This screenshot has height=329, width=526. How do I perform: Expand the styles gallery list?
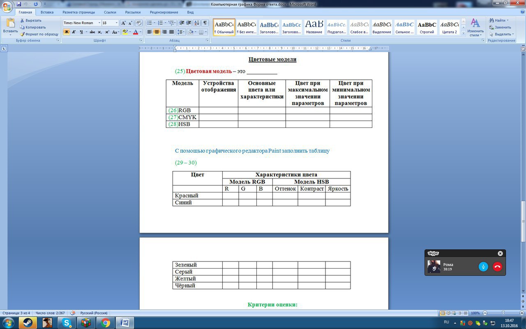click(464, 33)
